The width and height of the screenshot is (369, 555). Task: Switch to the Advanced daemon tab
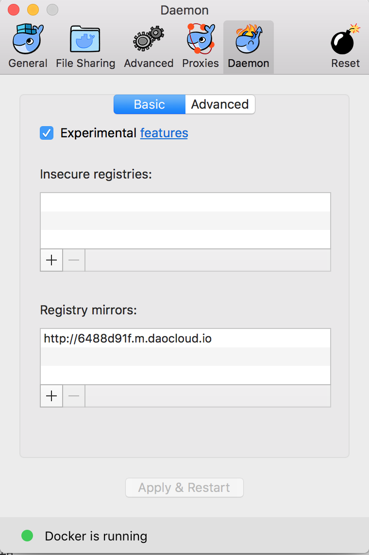point(220,104)
